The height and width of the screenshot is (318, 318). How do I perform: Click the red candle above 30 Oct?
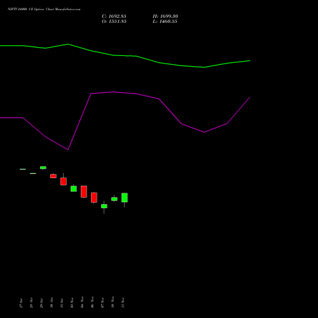[53, 176]
